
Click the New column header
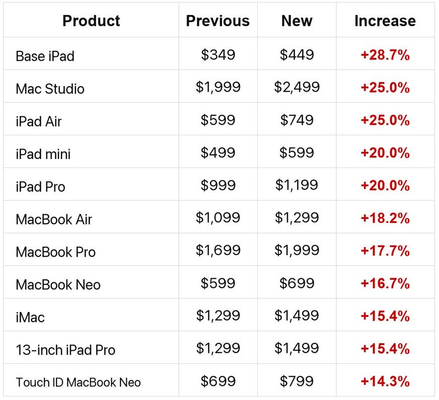[297, 21]
